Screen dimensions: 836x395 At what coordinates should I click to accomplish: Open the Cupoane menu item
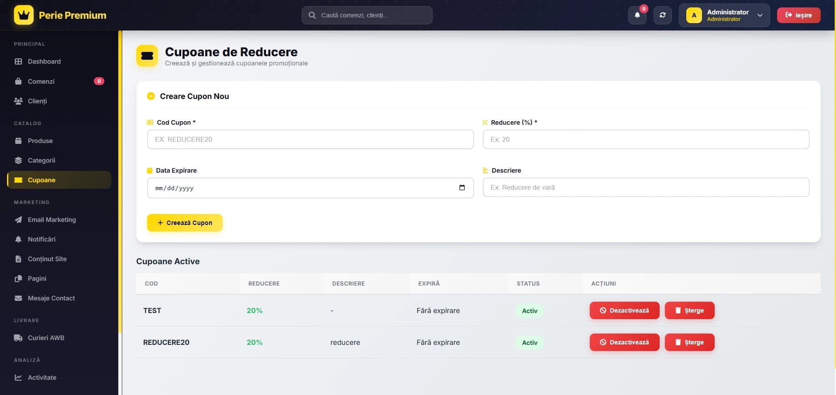(41, 180)
